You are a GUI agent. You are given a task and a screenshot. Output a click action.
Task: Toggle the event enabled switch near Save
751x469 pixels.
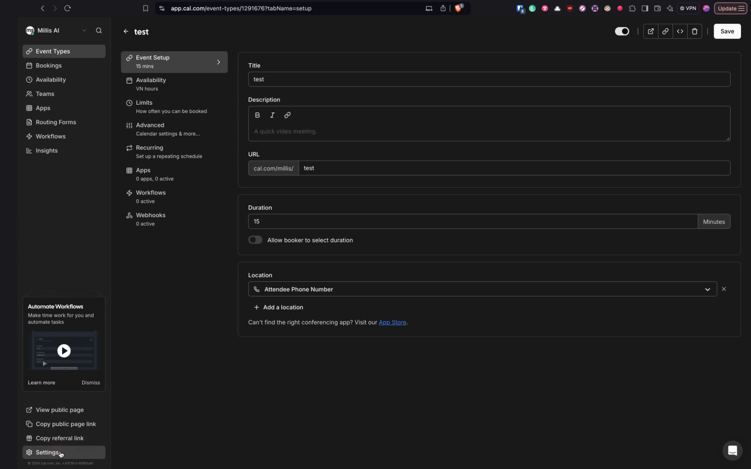click(621, 31)
